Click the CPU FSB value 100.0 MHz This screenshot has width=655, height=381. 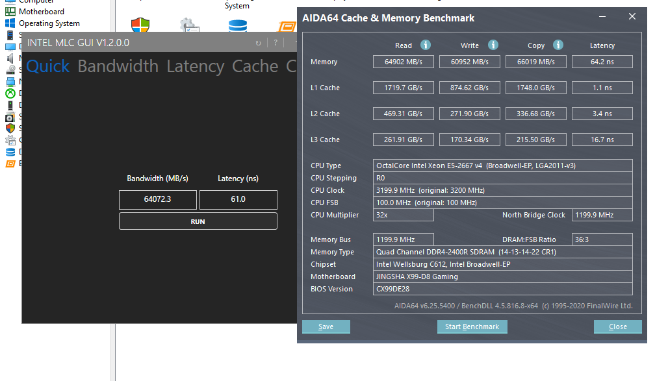coord(502,203)
